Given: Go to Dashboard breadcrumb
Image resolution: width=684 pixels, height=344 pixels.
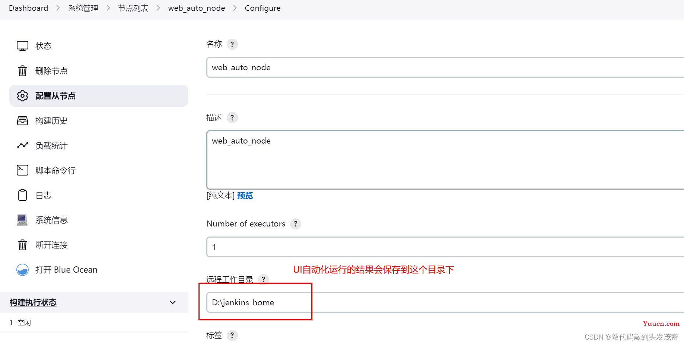Looking at the screenshot, I should point(29,8).
